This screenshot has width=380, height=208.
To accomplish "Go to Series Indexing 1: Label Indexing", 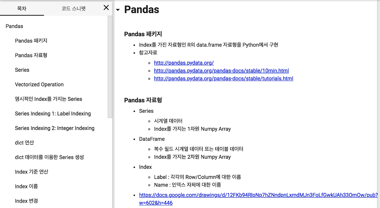I will (x=53, y=113).
